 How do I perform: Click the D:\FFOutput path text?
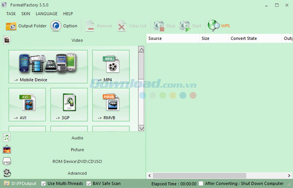[24, 183]
